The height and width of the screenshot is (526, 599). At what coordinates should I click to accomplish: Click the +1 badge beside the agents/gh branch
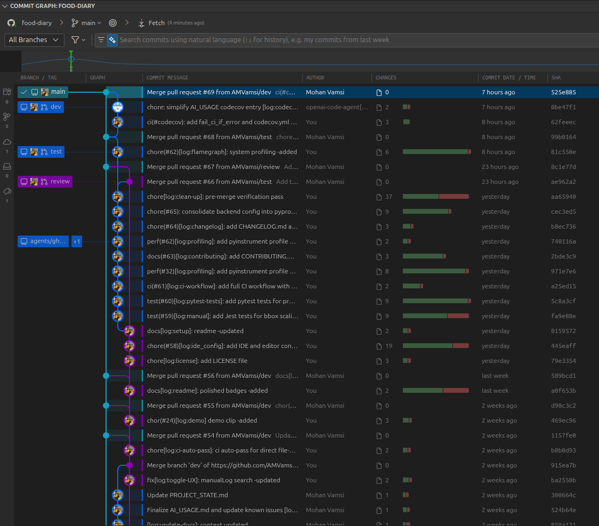pos(77,241)
